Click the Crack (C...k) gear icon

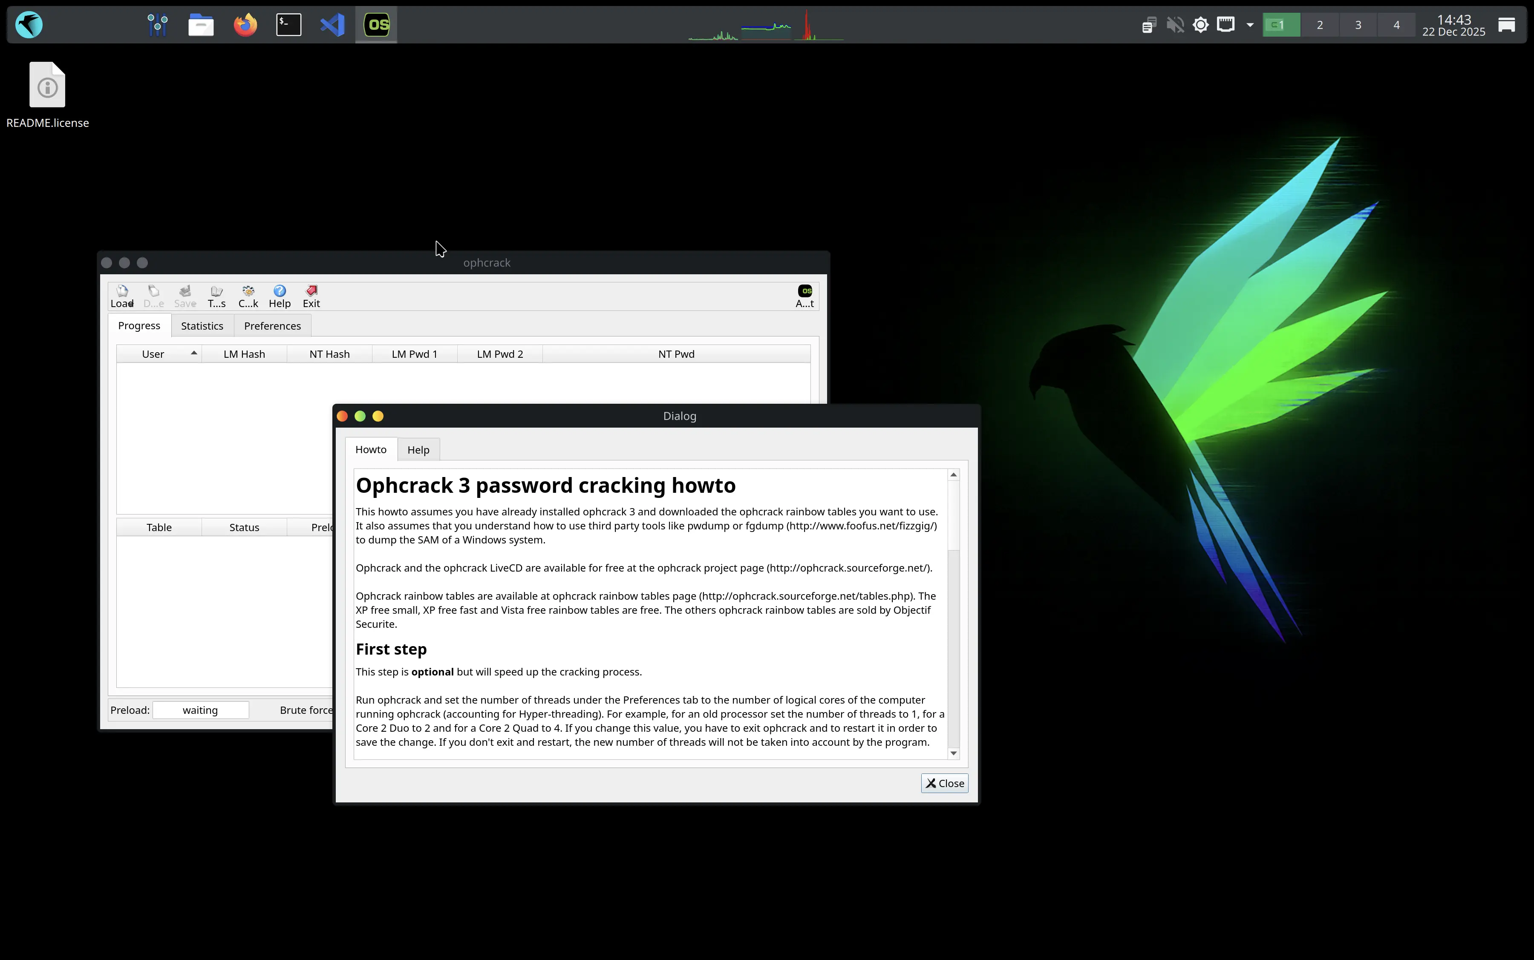point(248,296)
